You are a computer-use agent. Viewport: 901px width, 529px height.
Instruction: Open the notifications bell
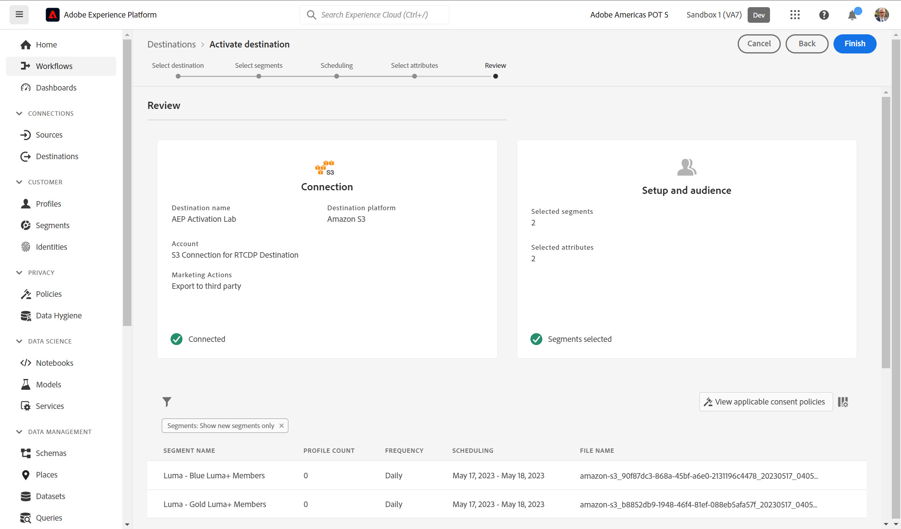(x=852, y=15)
